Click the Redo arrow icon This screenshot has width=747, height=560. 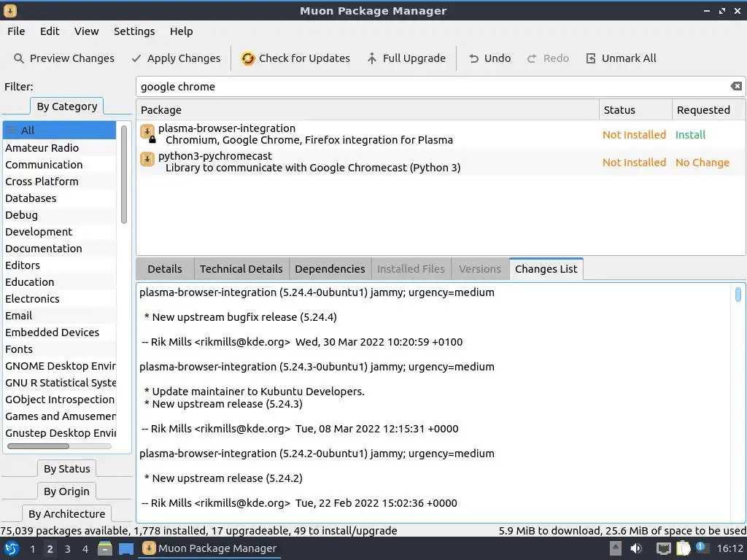point(532,58)
